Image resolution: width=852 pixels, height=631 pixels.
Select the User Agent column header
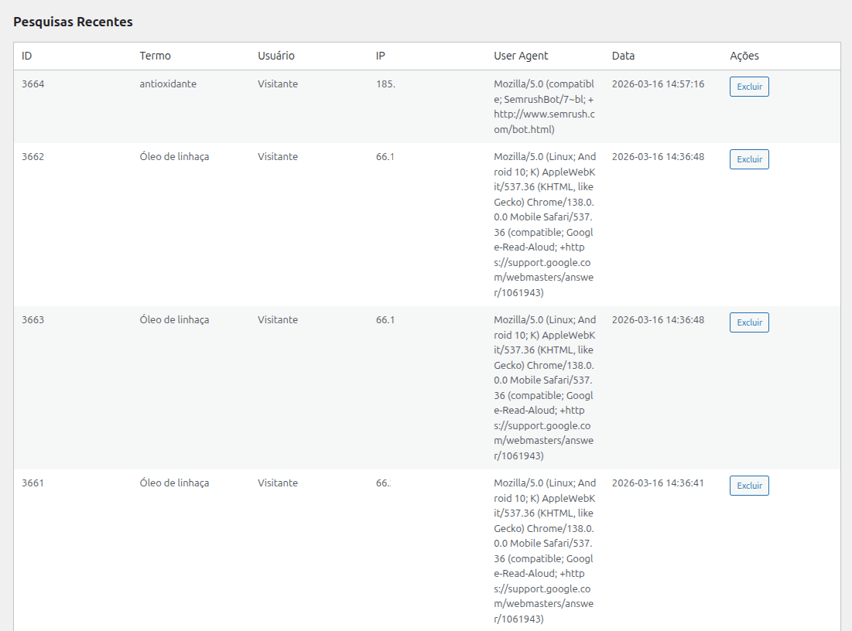(521, 56)
